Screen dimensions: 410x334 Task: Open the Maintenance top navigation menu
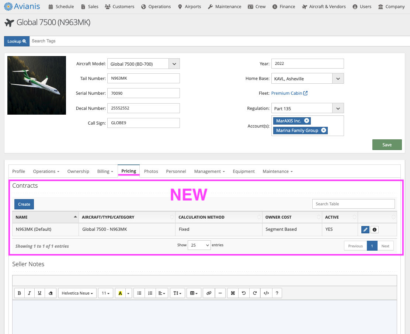[225, 7]
